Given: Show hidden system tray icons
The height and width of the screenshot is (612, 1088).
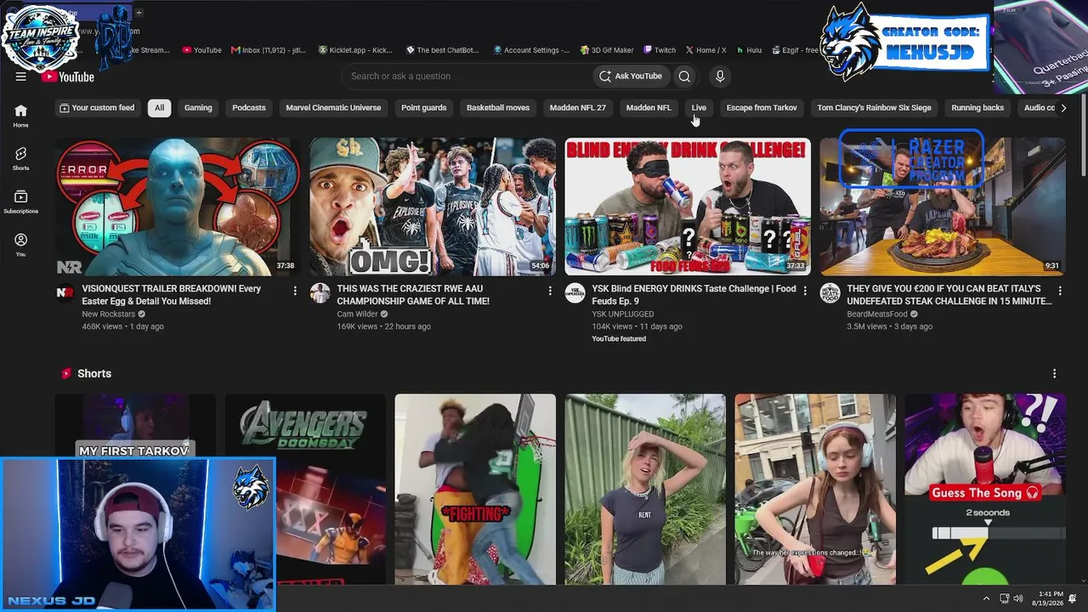Looking at the screenshot, I should click(987, 598).
